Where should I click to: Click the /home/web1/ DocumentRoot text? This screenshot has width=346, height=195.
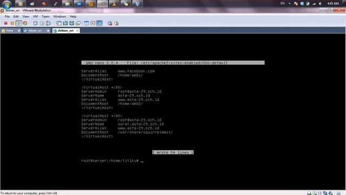[130, 75]
